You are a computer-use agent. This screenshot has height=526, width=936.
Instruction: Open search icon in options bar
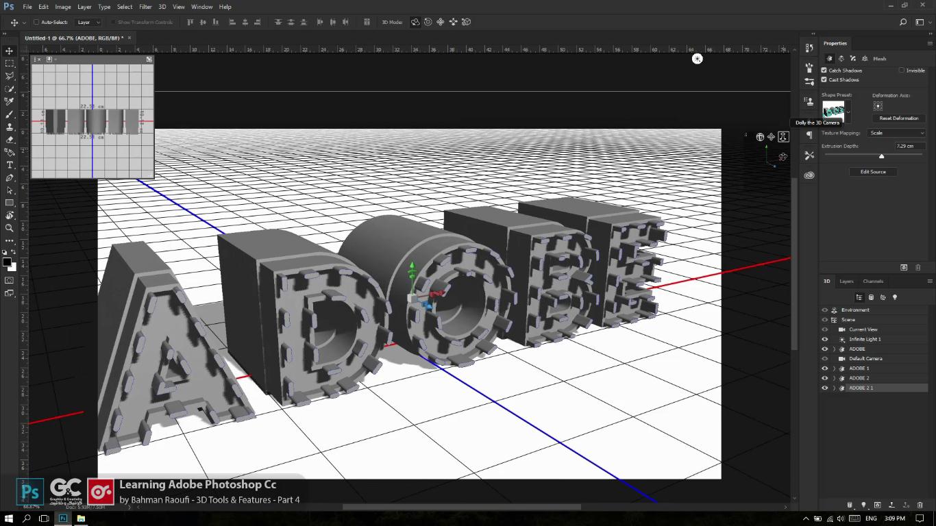tap(903, 22)
